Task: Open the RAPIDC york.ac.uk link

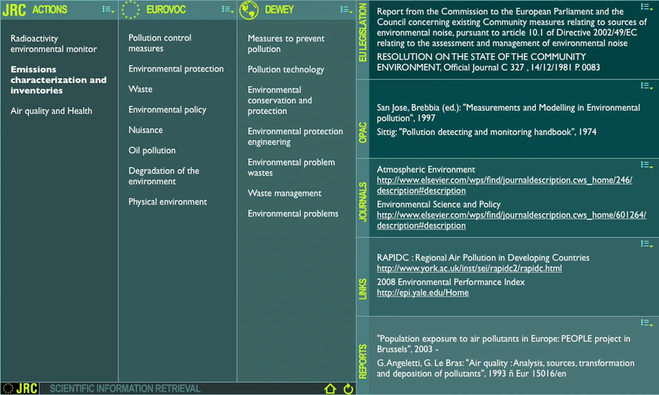Action: [469, 268]
